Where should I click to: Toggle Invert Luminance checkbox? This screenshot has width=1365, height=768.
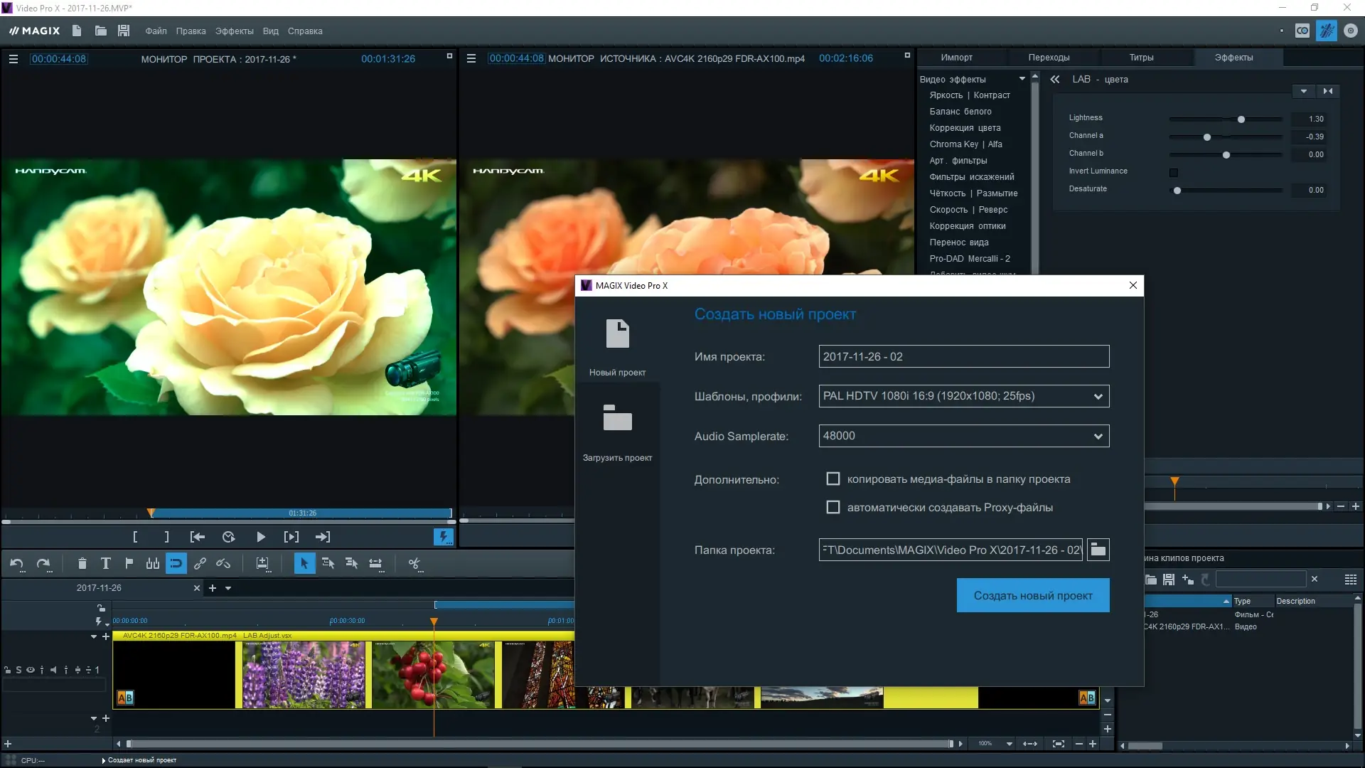point(1174,172)
